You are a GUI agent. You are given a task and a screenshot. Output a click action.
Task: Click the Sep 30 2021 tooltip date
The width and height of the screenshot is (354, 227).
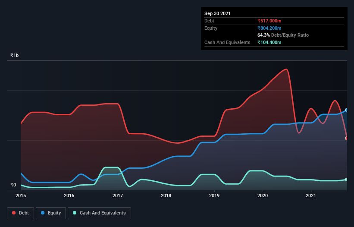pyautogui.click(x=217, y=13)
